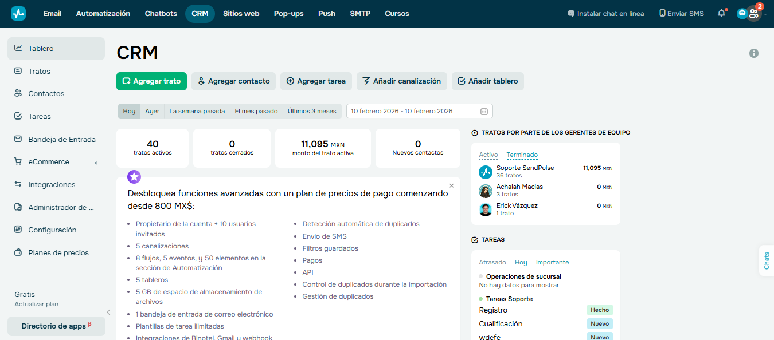774x340 pixels.
Task: Open the Integraciones section
Action: [51, 184]
